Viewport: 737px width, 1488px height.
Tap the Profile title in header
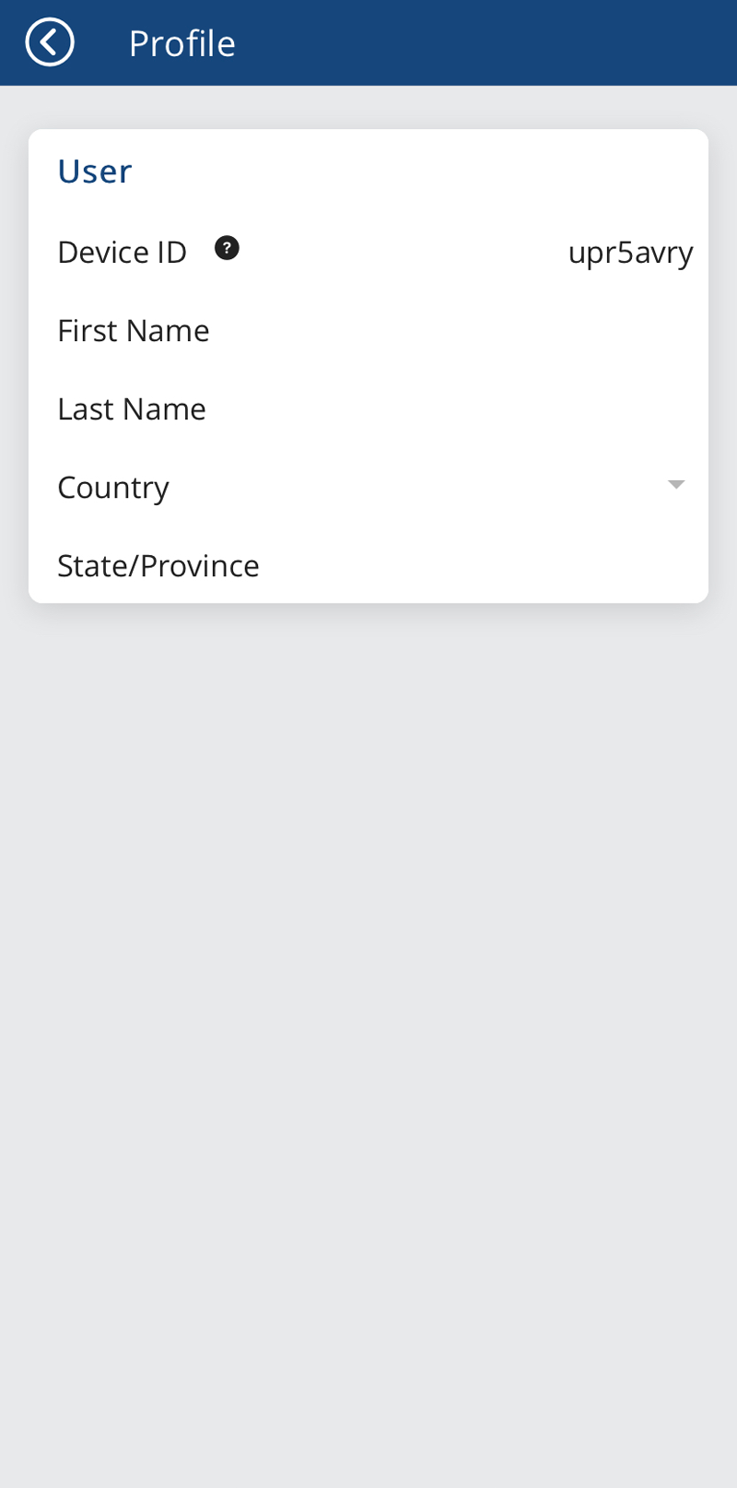pyautogui.click(x=182, y=43)
